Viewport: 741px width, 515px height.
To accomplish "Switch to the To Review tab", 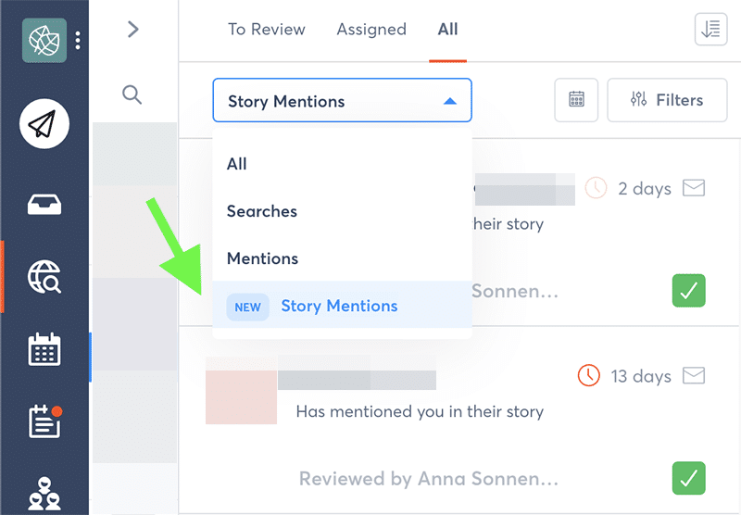I will [x=266, y=30].
